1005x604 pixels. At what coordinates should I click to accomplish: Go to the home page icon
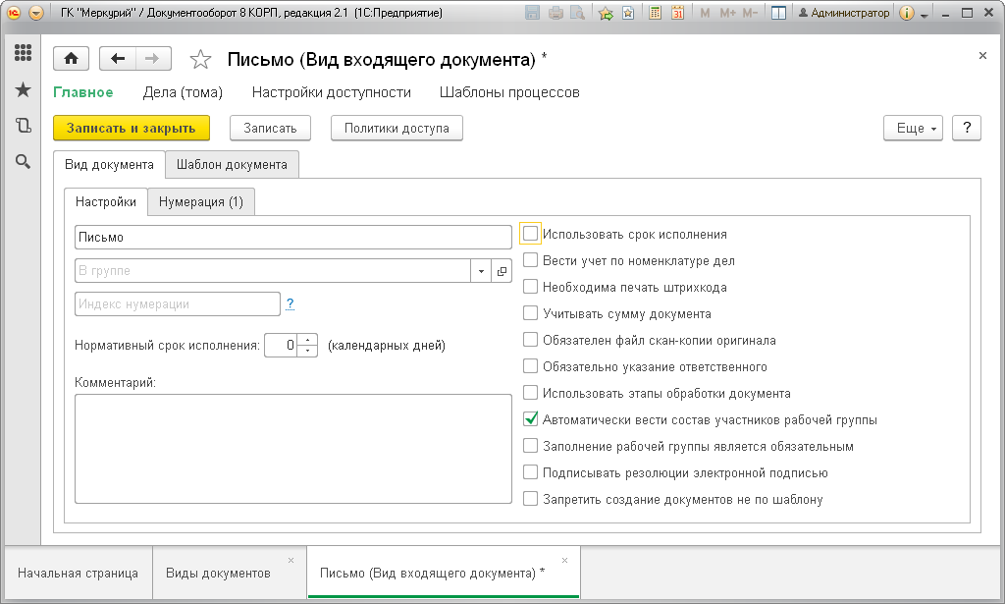click(x=71, y=58)
